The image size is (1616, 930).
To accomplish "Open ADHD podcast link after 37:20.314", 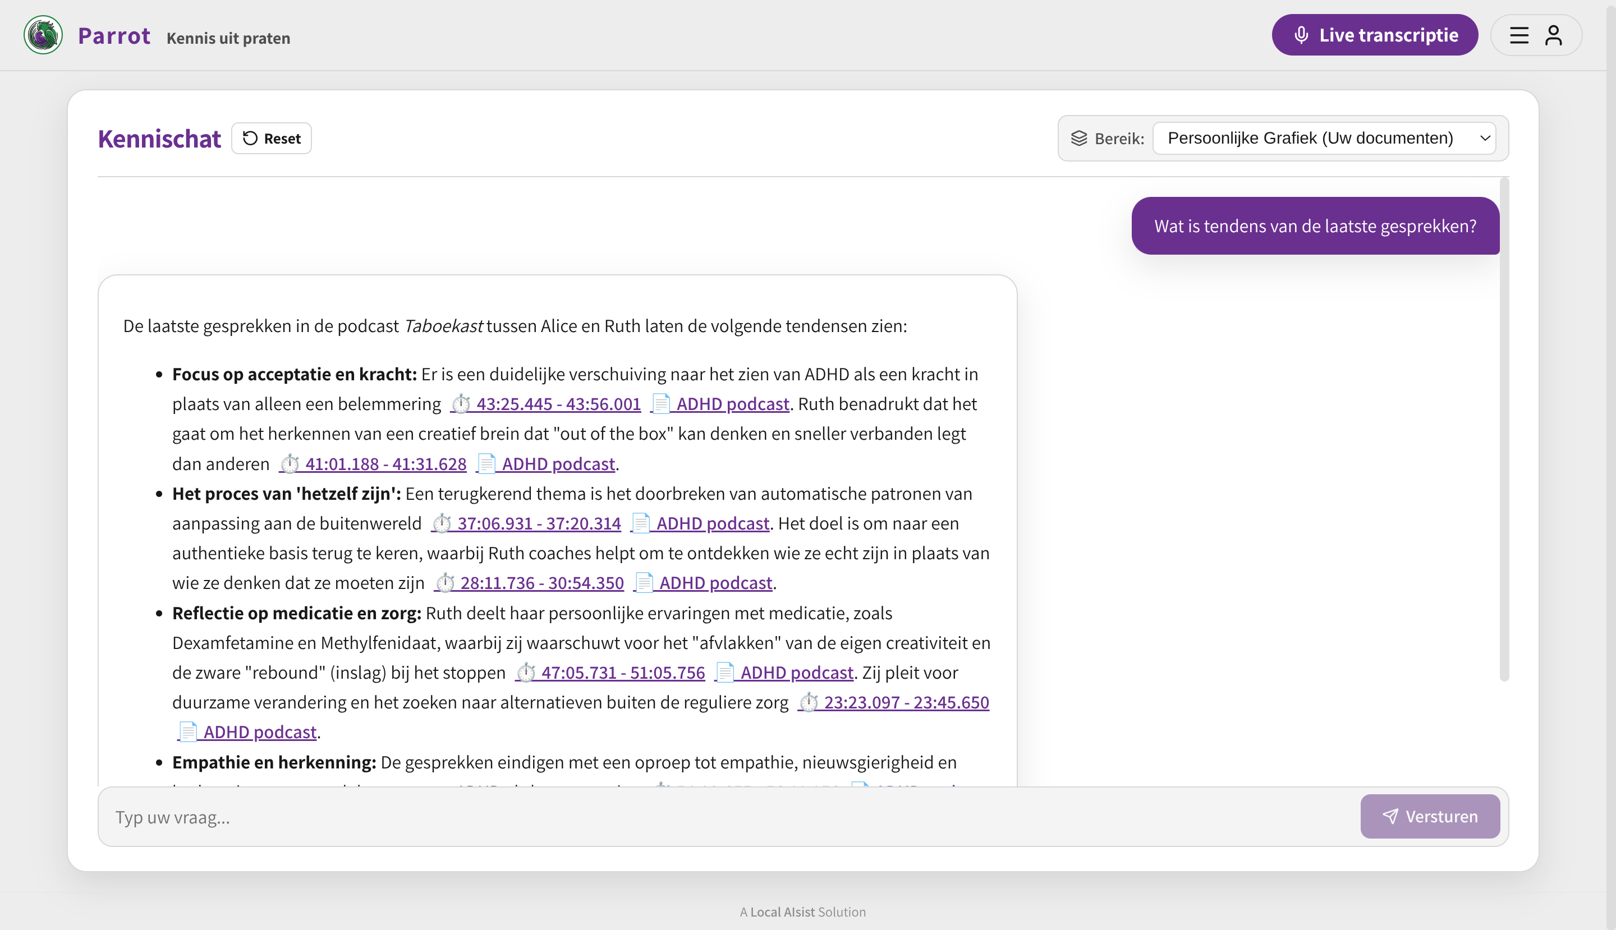I will coord(700,523).
